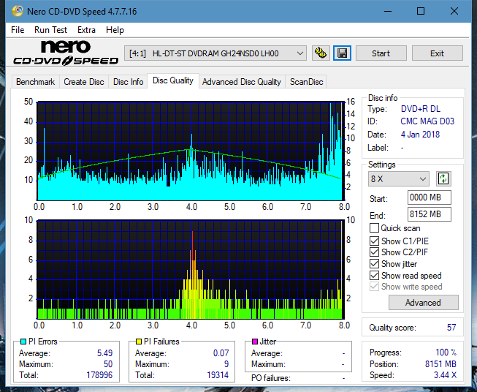Click the PI Failures maximum 9

tap(226, 364)
